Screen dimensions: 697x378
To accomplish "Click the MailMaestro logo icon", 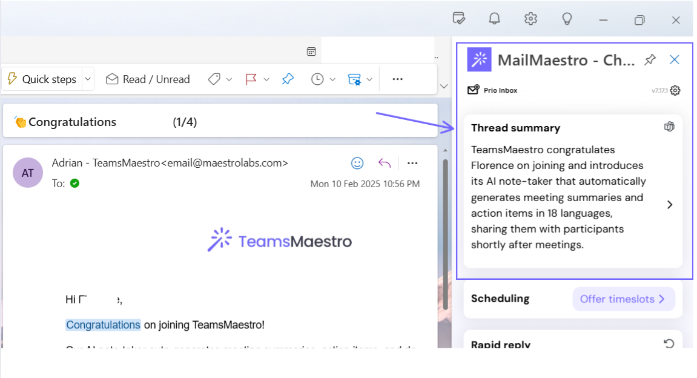I will (479, 59).
